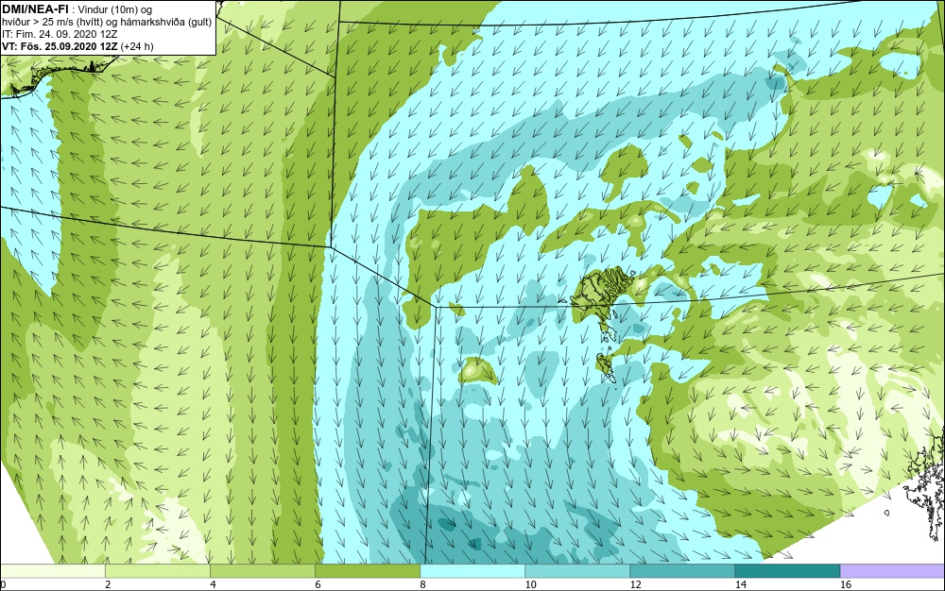Click the scale label '8'

tap(422, 584)
